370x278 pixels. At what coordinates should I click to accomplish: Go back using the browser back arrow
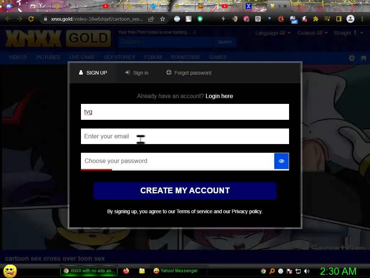(8, 19)
